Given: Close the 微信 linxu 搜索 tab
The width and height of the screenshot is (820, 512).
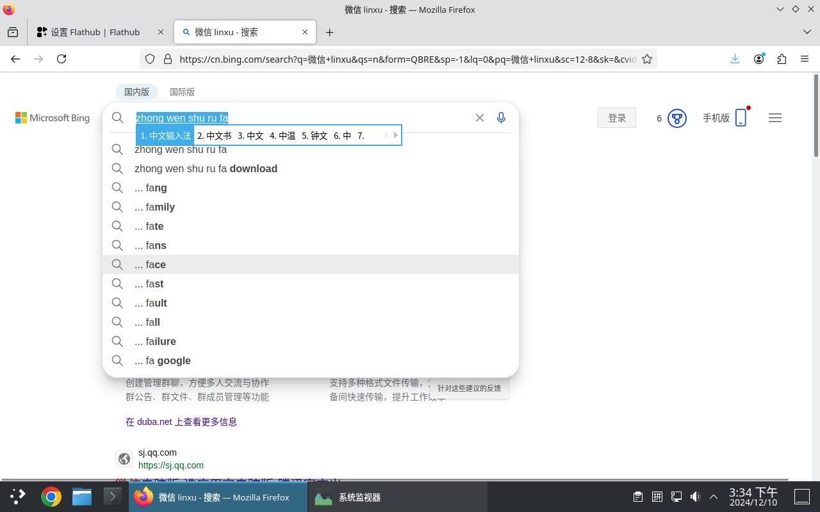Looking at the screenshot, I should pos(305,32).
